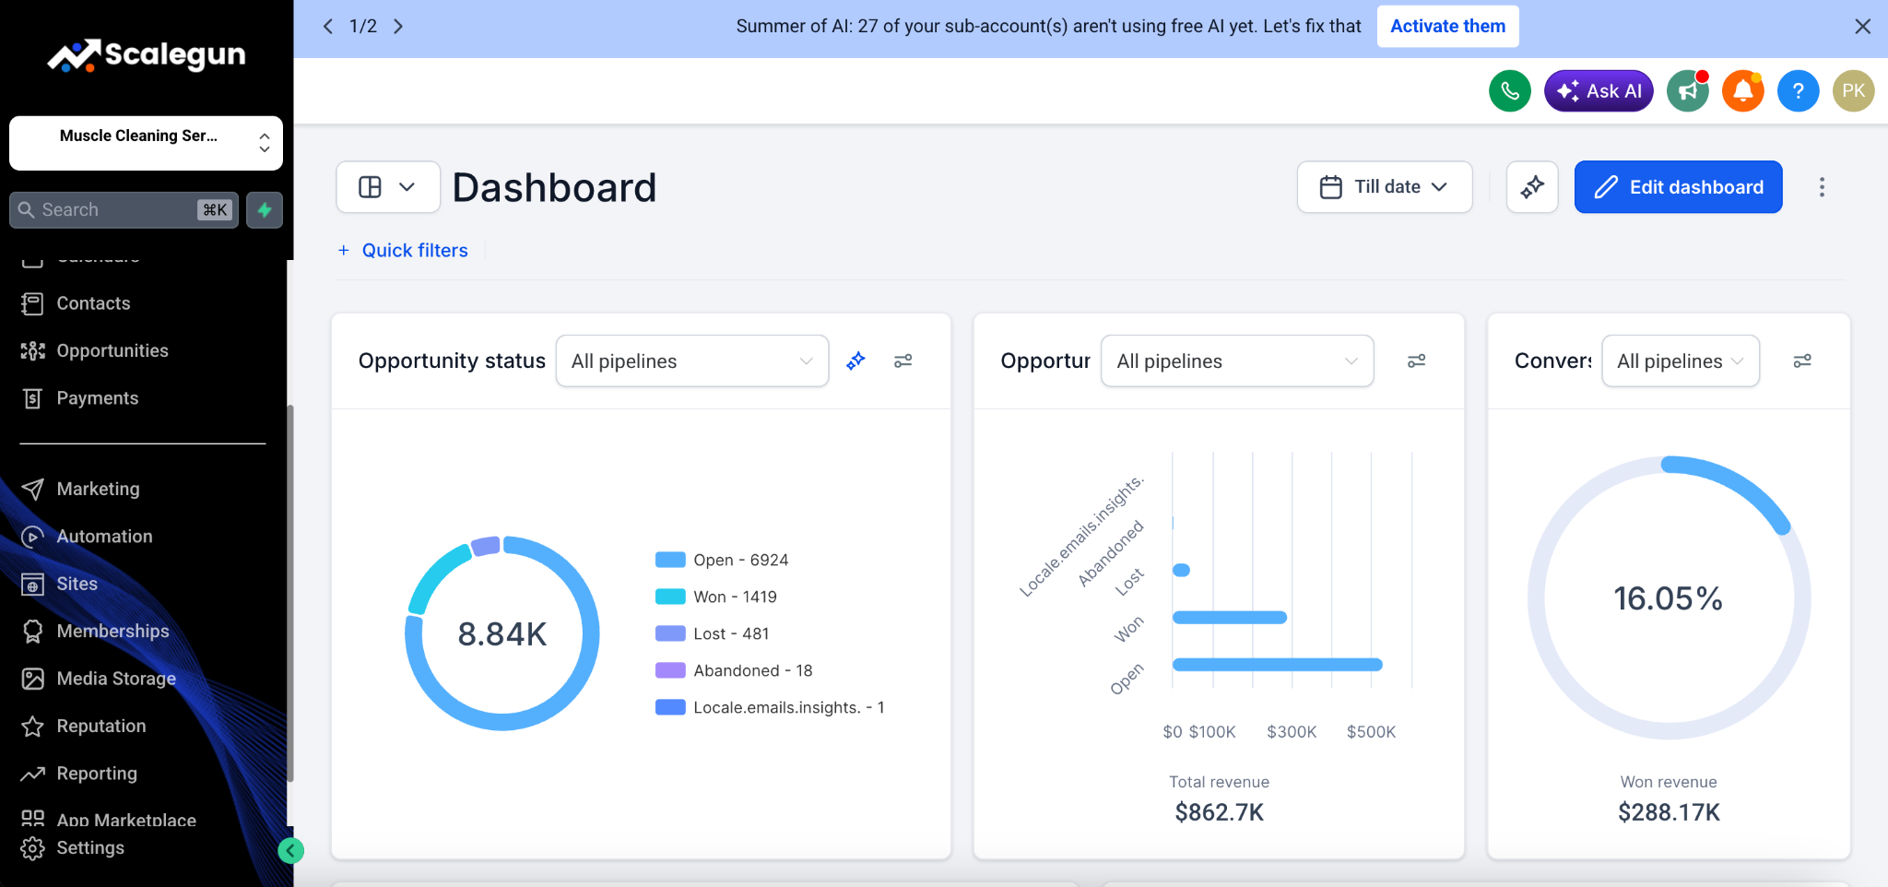Viewport: 1888px width, 887px height.
Task: Expand Conversion rate All pipelines dropdown
Action: coord(1681,361)
